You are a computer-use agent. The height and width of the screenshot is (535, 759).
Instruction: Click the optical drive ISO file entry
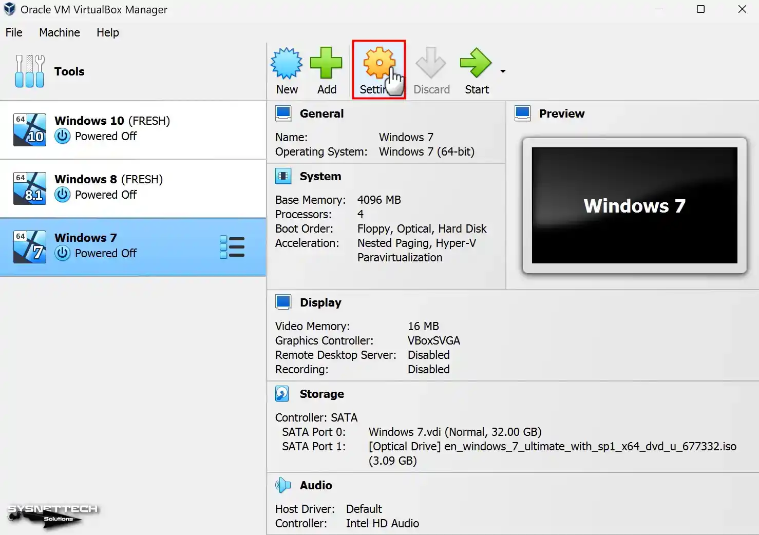click(x=553, y=453)
